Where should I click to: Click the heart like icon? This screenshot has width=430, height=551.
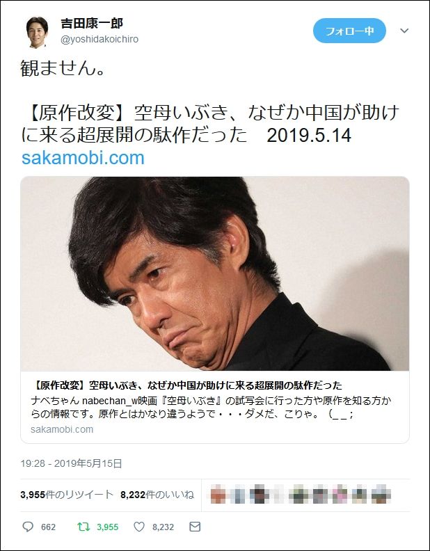pos(139,527)
